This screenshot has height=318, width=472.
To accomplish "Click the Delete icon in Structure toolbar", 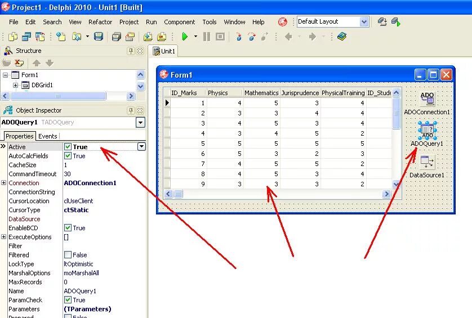I will click(x=19, y=63).
